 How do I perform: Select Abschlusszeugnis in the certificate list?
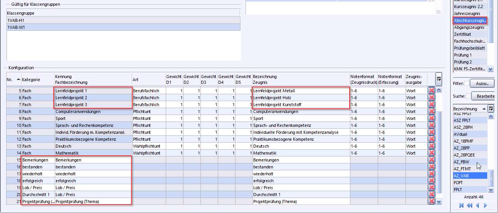(x=470, y=20)
